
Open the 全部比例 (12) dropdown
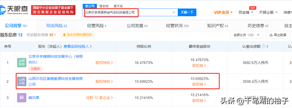pyautogui.click(x=246, y=35)
